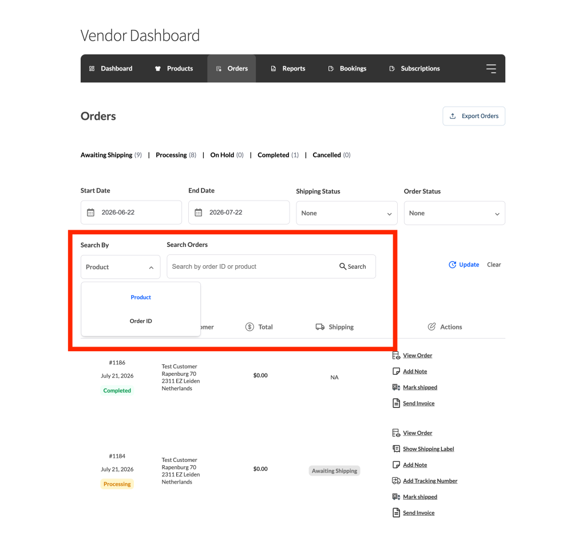
Task: Click Add Tracking Number link
Action: (x=430, y=481)
